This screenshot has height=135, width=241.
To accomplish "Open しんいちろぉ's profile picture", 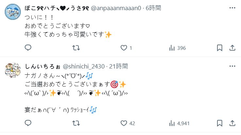I will tap(13, 71).
